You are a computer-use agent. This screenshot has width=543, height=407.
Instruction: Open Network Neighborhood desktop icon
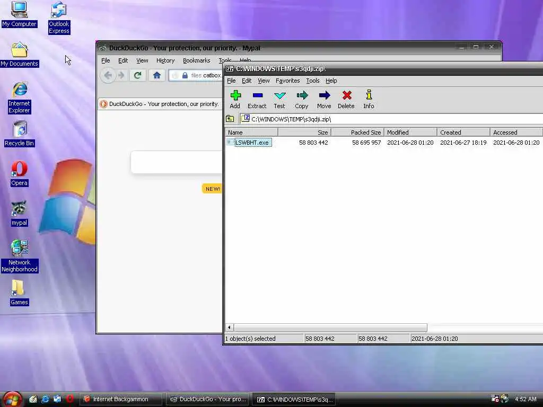point(20,256)
